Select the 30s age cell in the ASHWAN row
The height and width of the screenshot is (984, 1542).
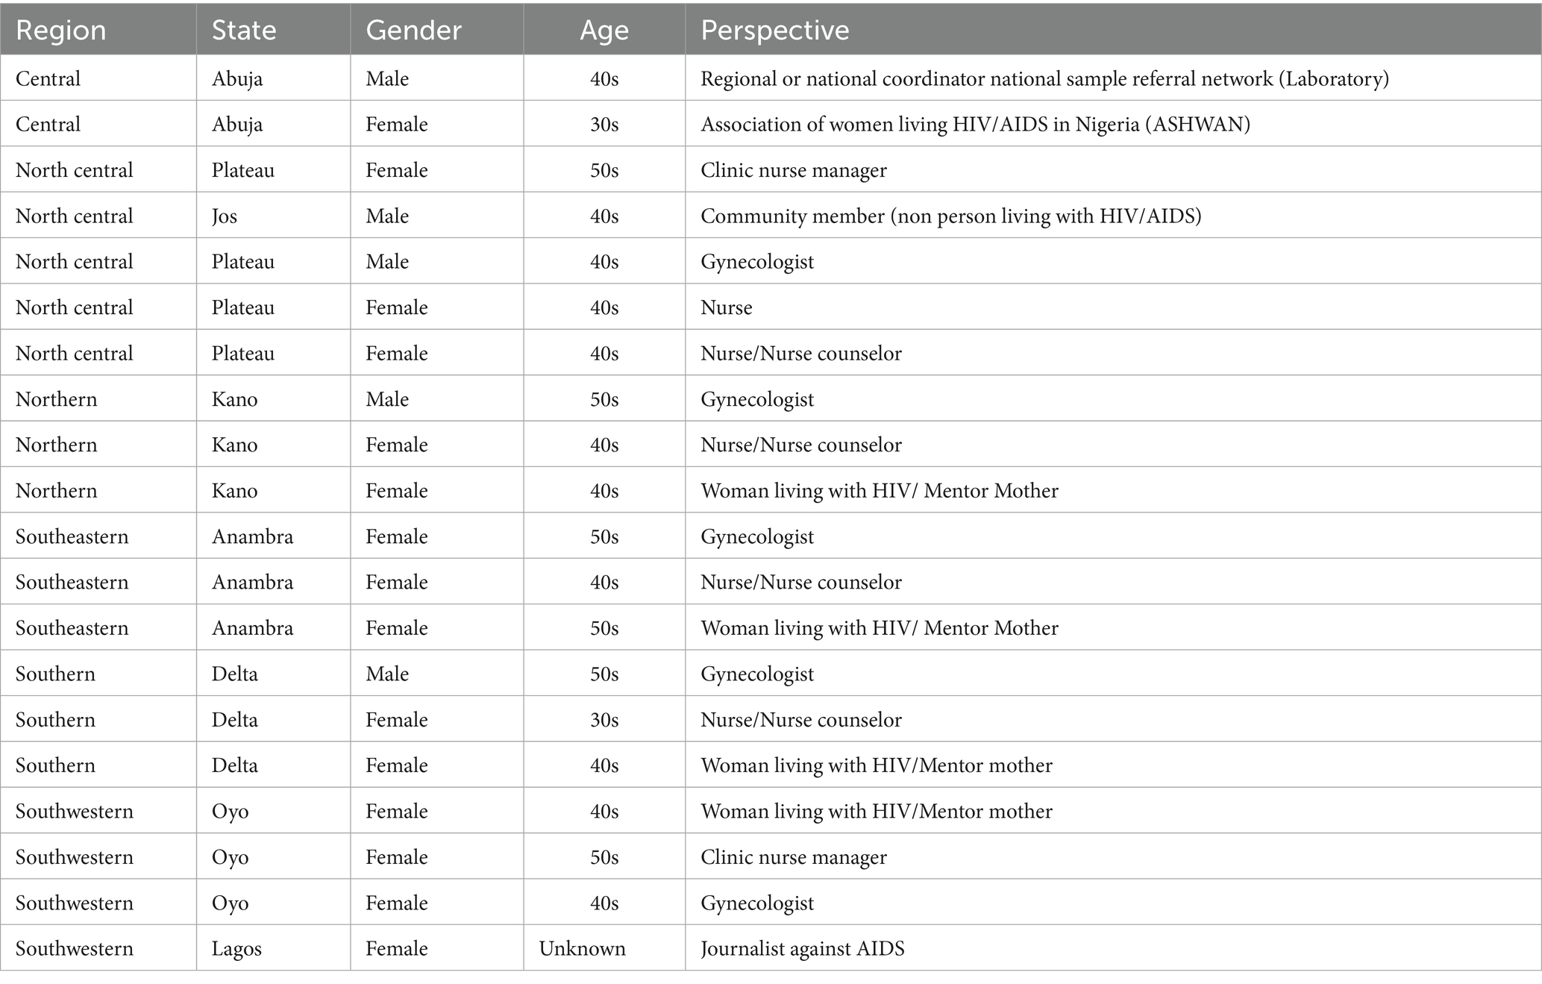coord(604,125)
